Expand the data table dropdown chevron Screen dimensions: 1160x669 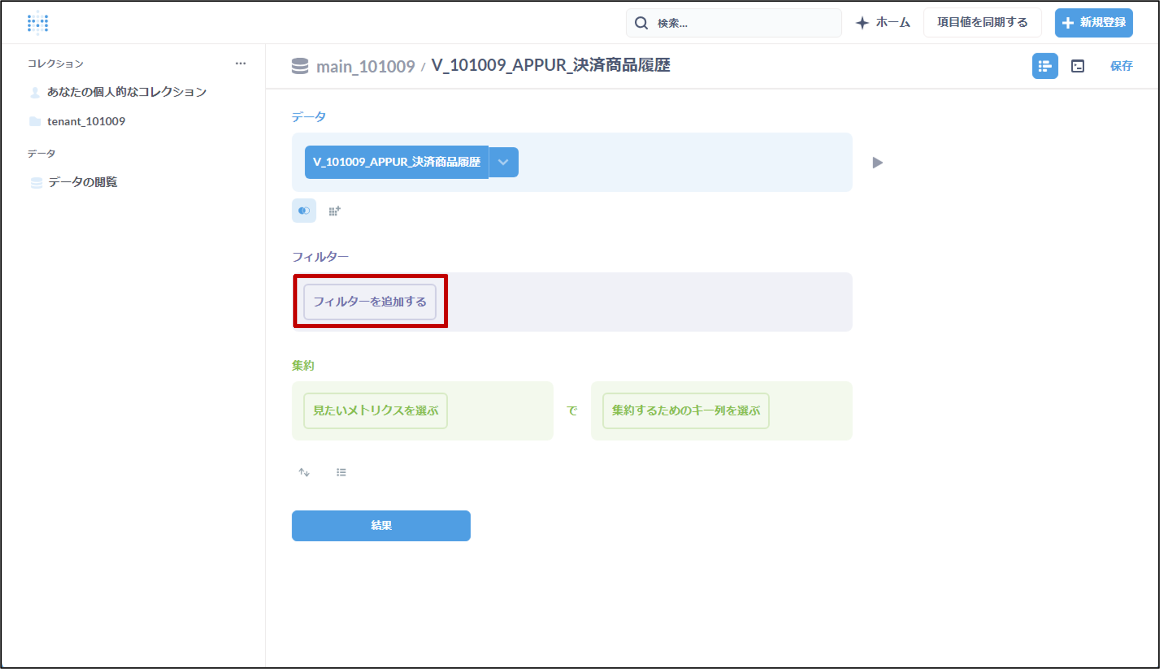point(503,162)
